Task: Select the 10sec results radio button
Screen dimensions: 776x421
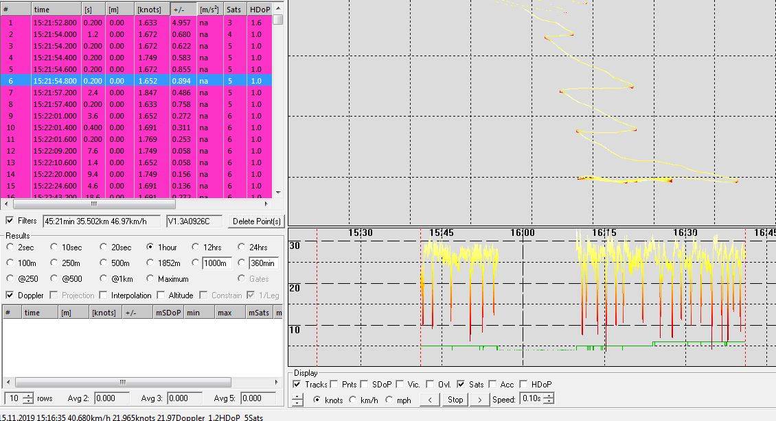Action: 56,247
